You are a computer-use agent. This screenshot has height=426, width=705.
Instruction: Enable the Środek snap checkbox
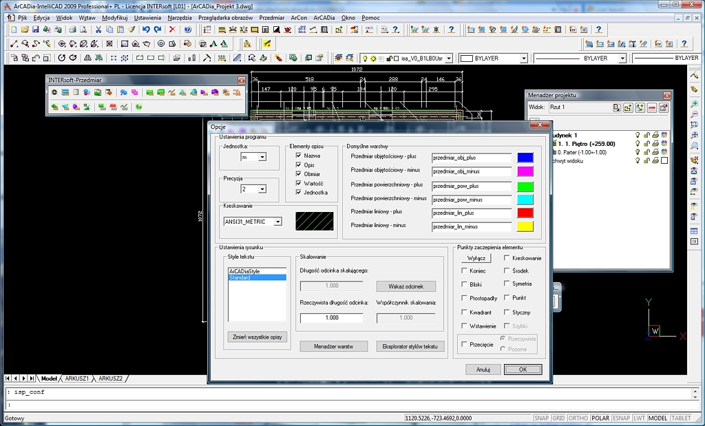tap(507, 271)
